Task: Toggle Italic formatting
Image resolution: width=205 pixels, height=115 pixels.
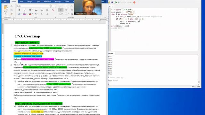Action: (x=25, y=10)
